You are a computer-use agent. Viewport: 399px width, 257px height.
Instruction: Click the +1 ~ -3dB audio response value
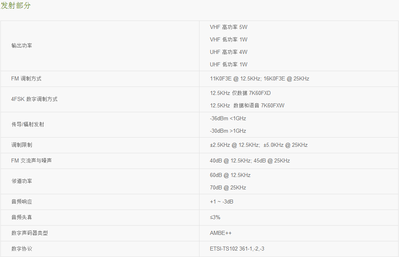pos(221,201)
